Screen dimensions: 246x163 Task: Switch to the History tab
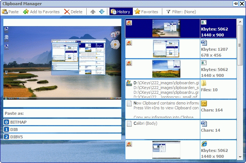point(120,12)
